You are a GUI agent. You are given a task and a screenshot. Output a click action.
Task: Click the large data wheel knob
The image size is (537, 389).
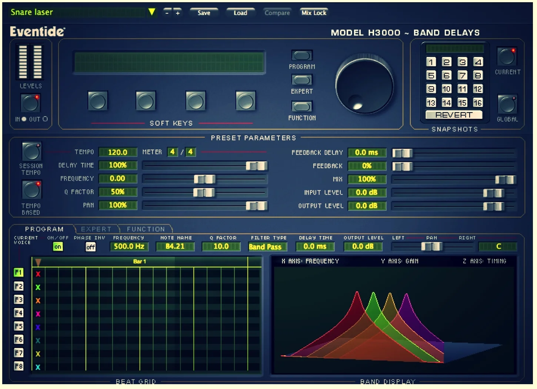364,85
